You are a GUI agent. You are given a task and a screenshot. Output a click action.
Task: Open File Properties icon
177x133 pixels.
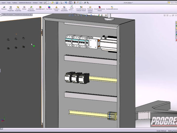point(78,3)
